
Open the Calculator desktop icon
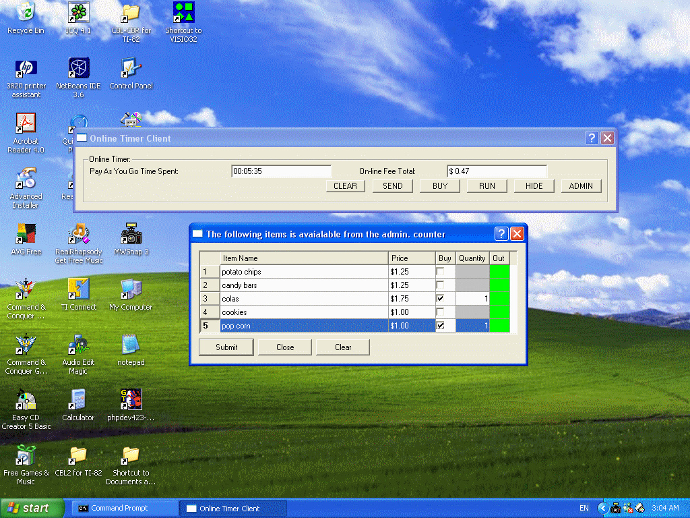[78, 400]
